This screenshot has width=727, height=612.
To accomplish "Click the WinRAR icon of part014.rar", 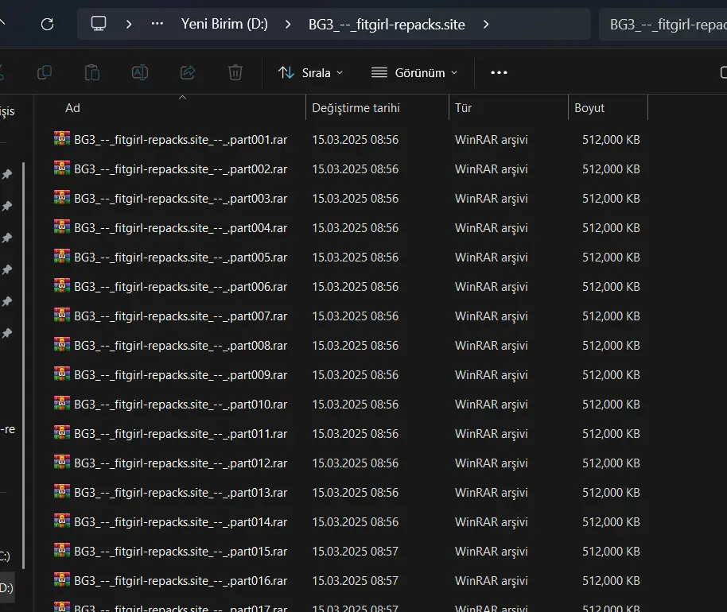I will [x=62, y=521].
